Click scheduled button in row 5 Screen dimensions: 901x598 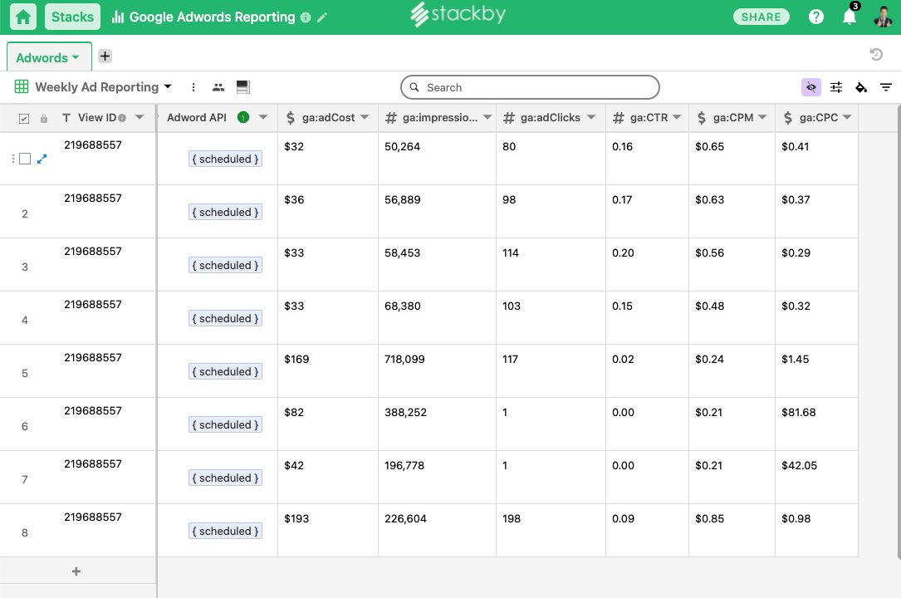pyautogui.click(x=225, y=371)
